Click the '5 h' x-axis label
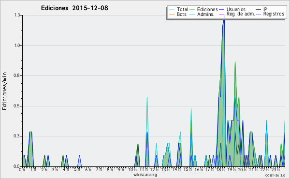Screen dimensions: 290x179 (77, 169)
